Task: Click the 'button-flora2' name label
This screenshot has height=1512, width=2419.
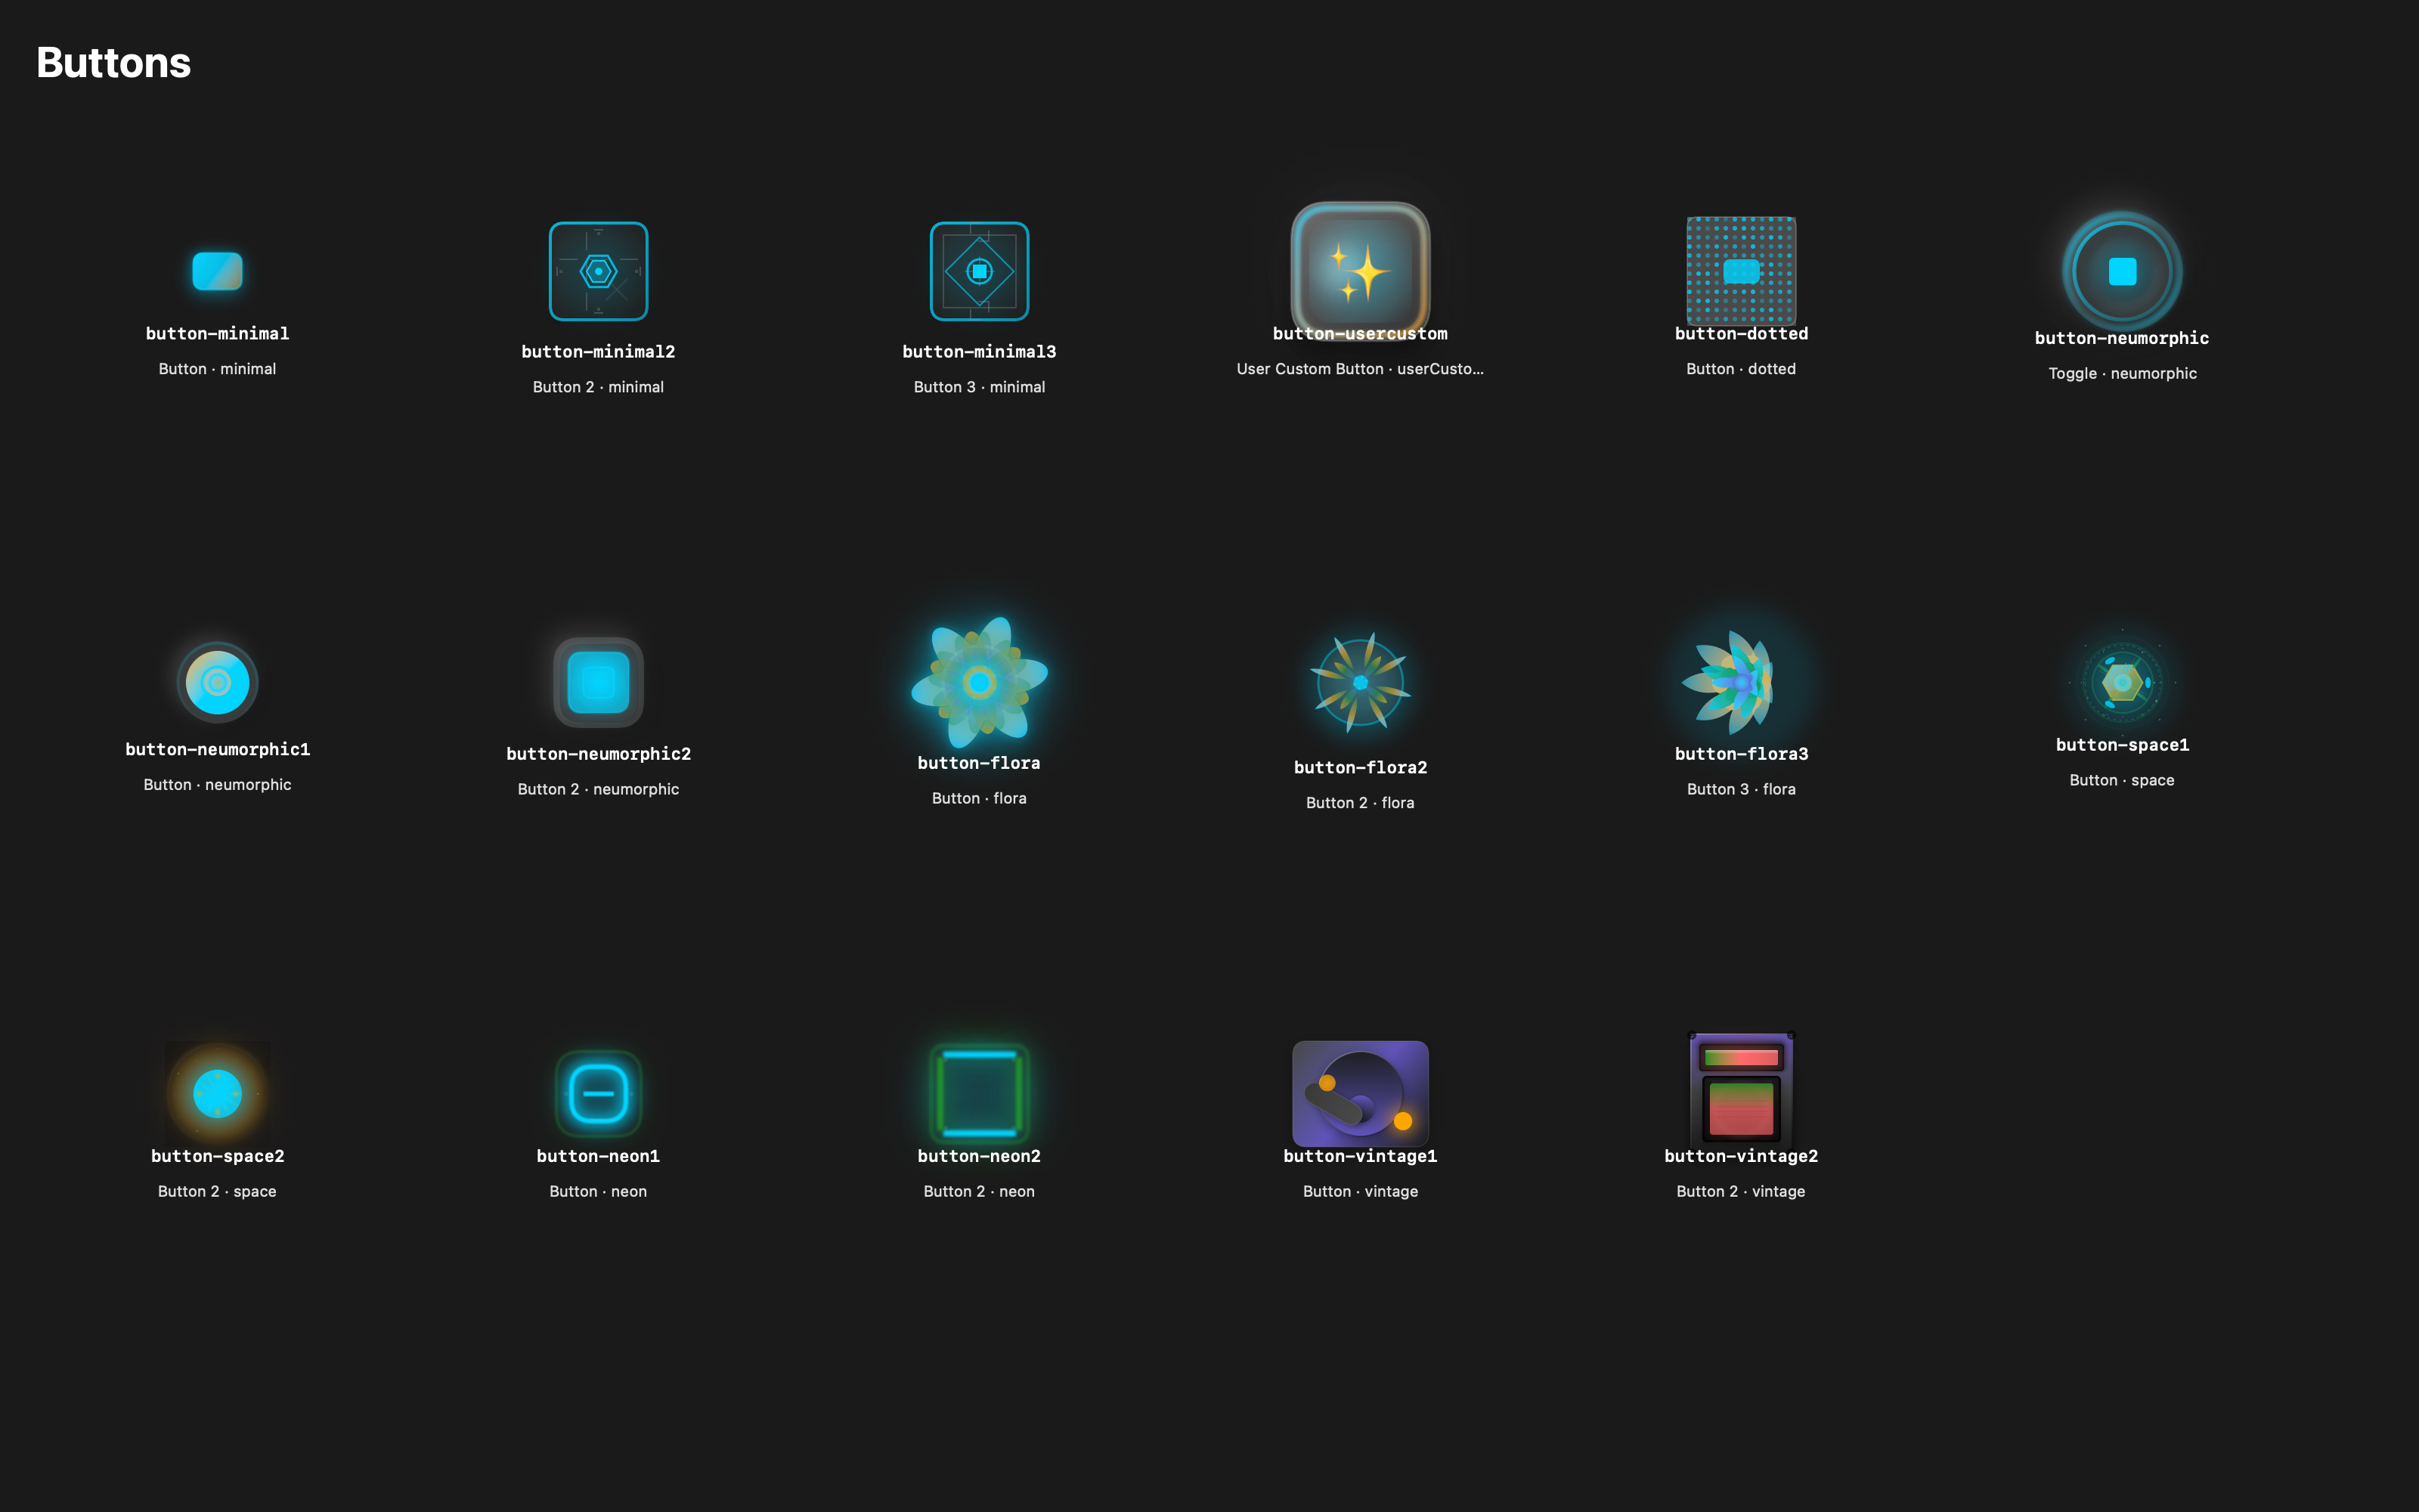Action: coord(1359,767)
